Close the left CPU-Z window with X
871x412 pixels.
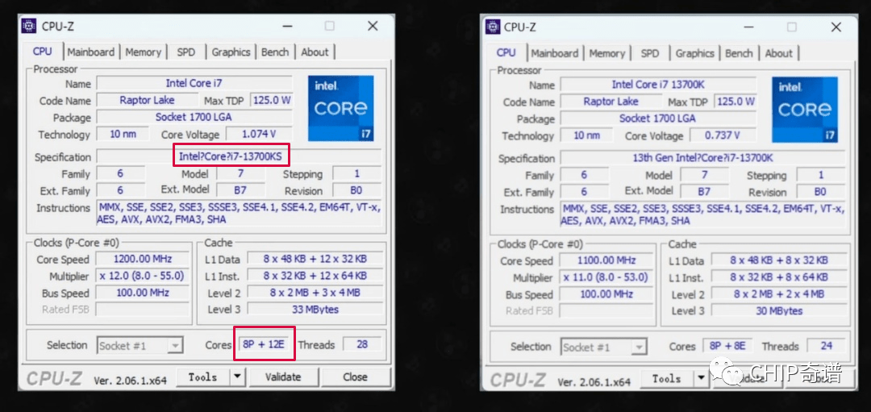[x=373, y=26]
